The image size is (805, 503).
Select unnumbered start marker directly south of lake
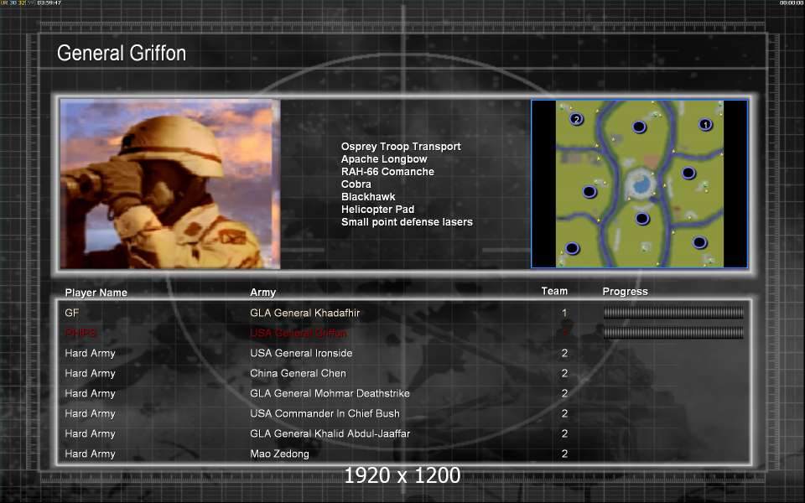pos(642,219)
